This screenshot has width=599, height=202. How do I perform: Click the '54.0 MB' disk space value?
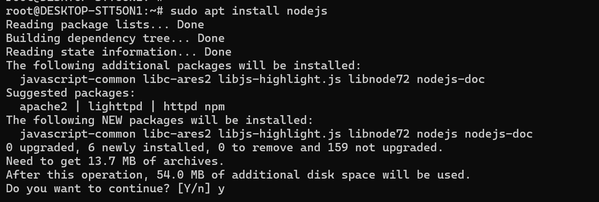point(180,175)
